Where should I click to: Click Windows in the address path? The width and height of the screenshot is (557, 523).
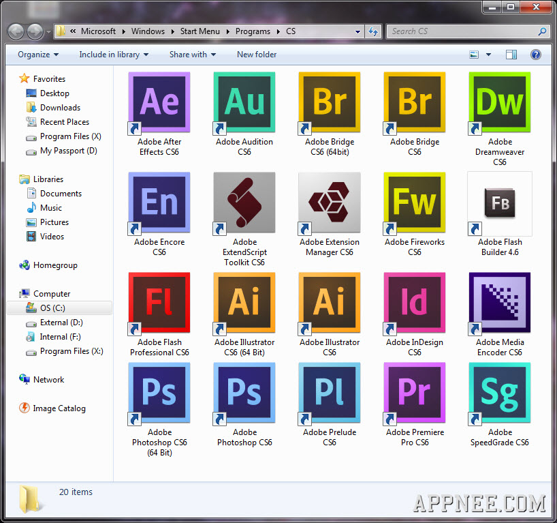click(148, 31)
